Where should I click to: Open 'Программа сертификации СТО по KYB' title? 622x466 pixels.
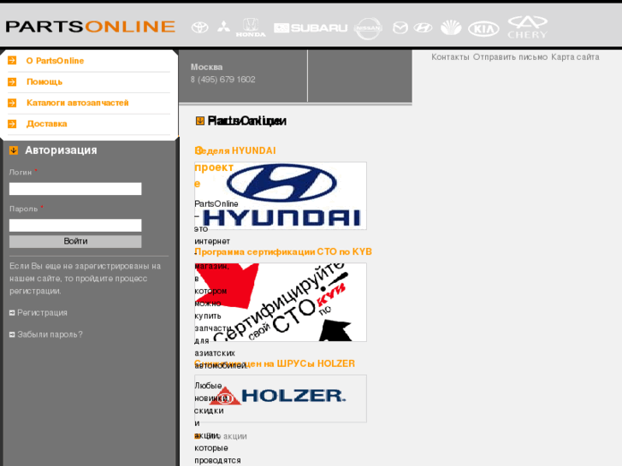coord(283,252)
